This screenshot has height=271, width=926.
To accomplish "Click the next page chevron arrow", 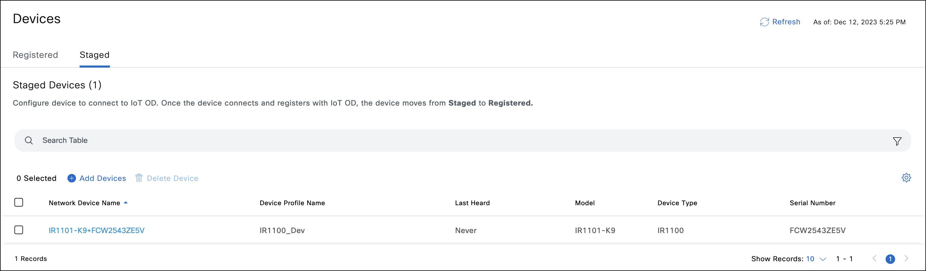I will click(906, 259).
